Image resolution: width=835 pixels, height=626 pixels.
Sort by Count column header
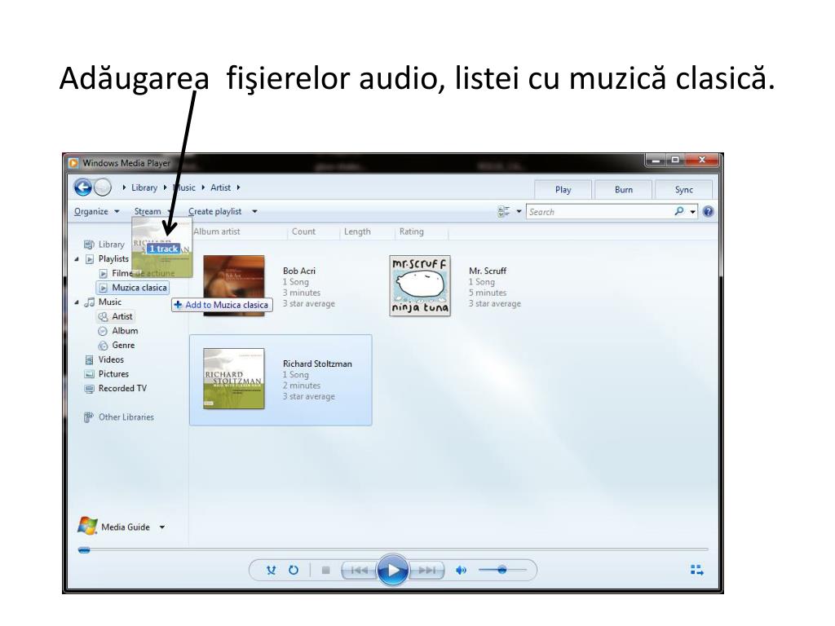pos(303,231)
